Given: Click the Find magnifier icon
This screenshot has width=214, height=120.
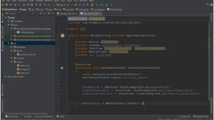Looking at the screenshot, I should [36, 5].
